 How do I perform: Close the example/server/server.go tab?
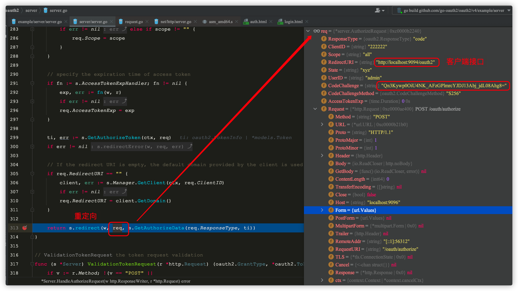point(66,21)
